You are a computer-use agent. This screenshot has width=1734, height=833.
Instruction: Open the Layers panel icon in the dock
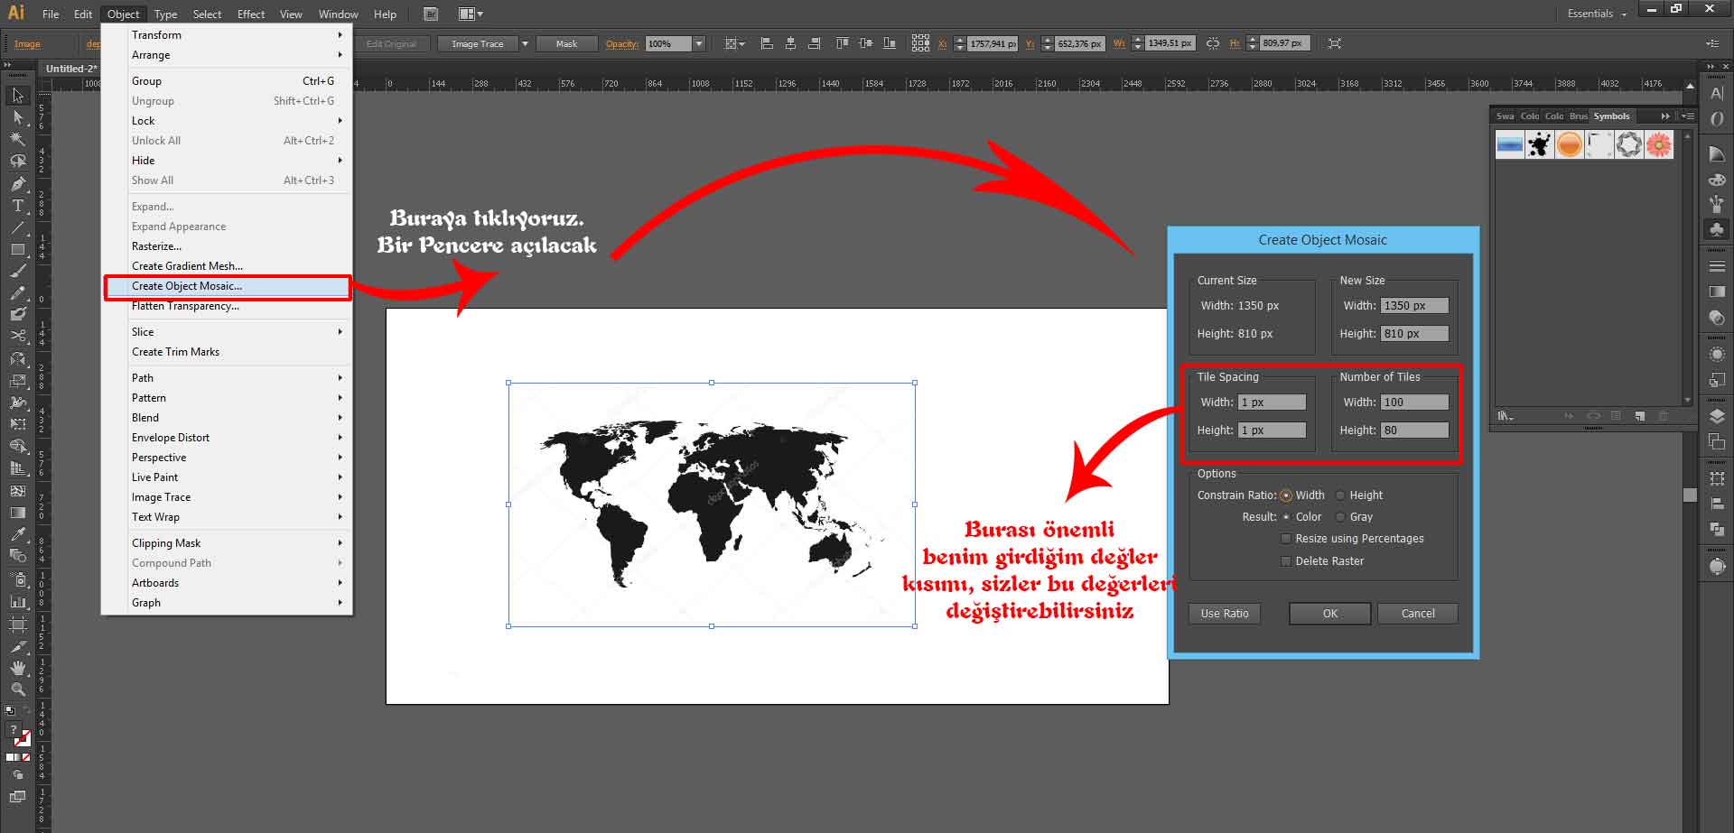pos(1717,416)
